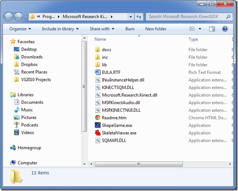Select the lib folder icon
Screen dimensions: 238x191
pyautogui.click(x=98, y=64)
